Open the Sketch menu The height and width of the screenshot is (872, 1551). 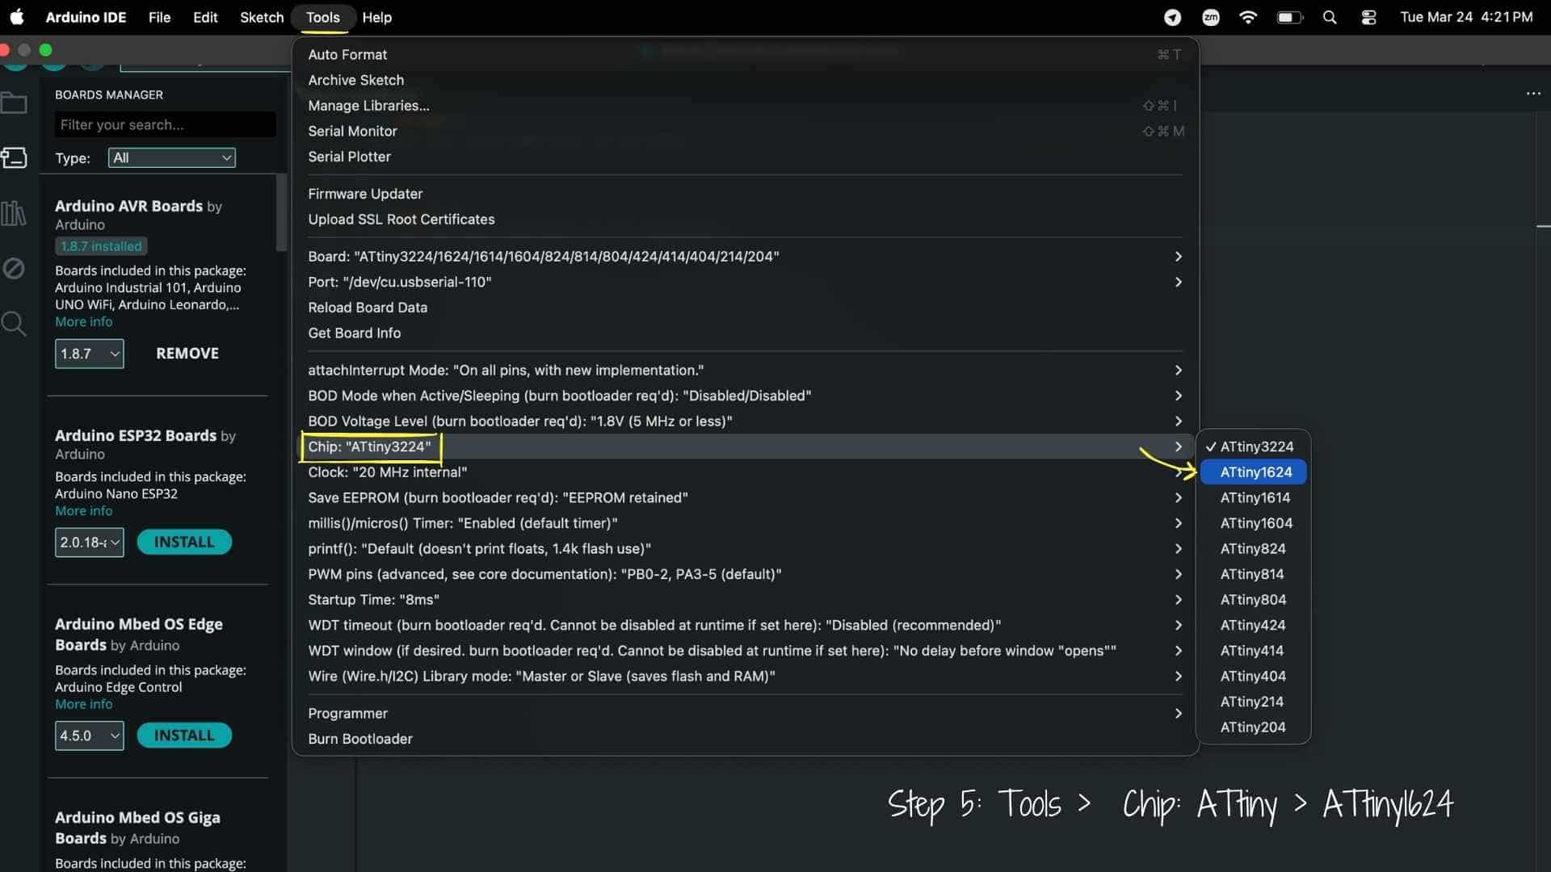click(x=261, y=17)
